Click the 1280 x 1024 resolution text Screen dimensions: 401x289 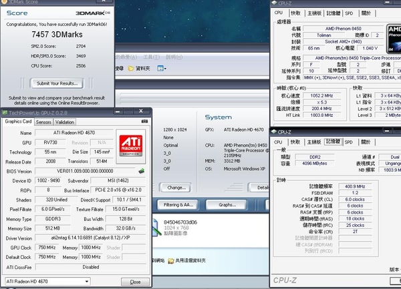tap(175, 129)
